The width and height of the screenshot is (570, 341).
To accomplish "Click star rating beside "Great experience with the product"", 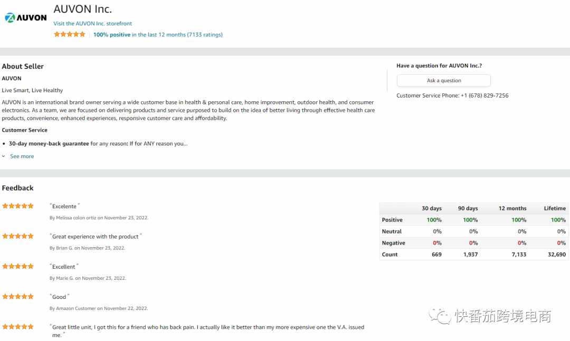I will tap(18, 236).
